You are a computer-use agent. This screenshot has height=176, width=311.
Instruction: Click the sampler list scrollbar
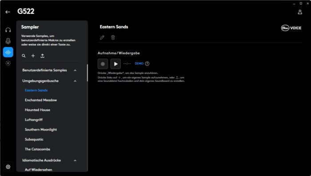click(87, 73)
